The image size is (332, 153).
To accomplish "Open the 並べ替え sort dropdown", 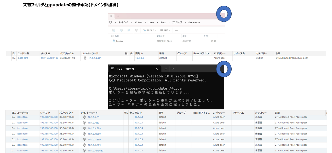I will pyautogui.click(x=150, y=30).
